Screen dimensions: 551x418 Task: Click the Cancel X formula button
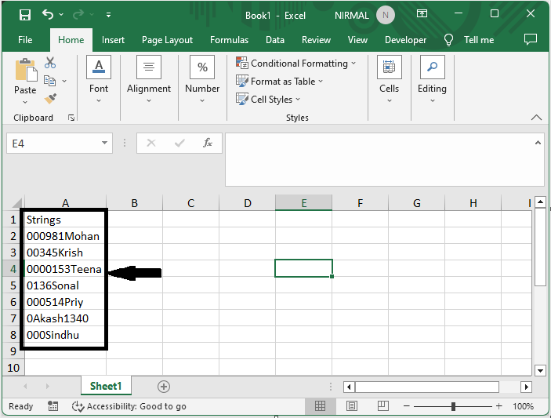pyautogui.click(x=151, y=143)
